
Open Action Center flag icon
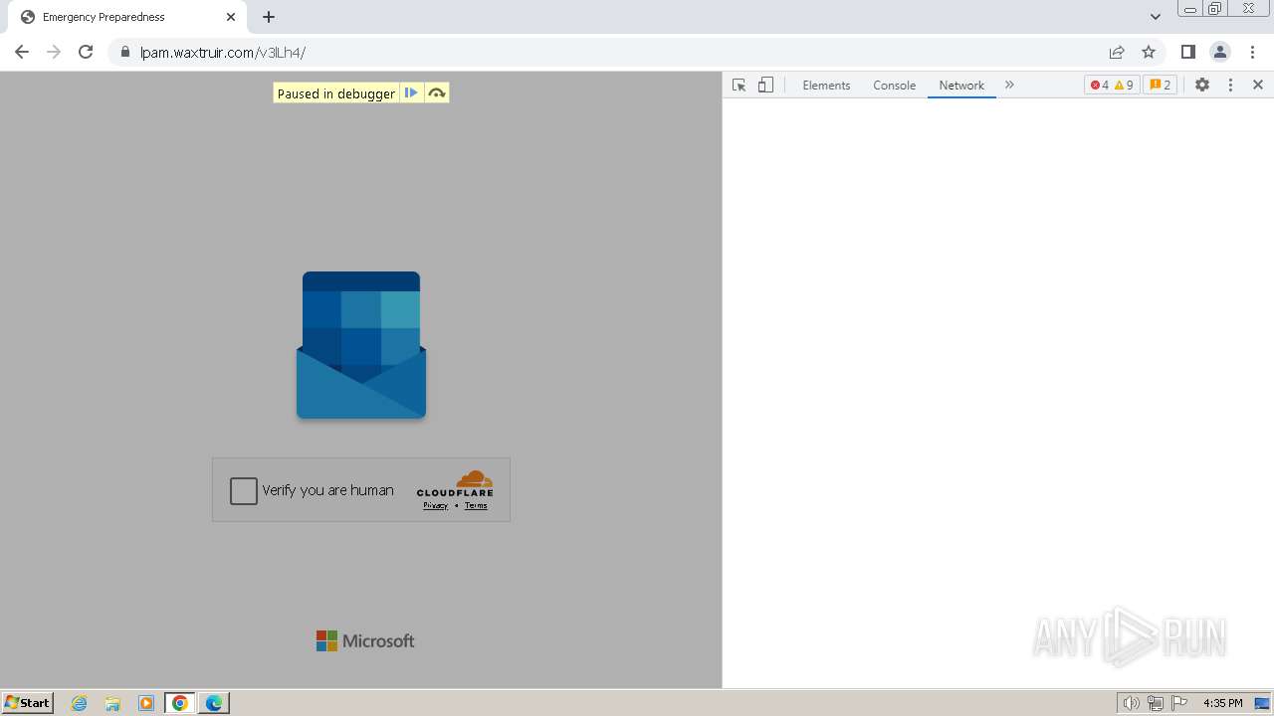pyautogui.click(x=1179, y=703)
